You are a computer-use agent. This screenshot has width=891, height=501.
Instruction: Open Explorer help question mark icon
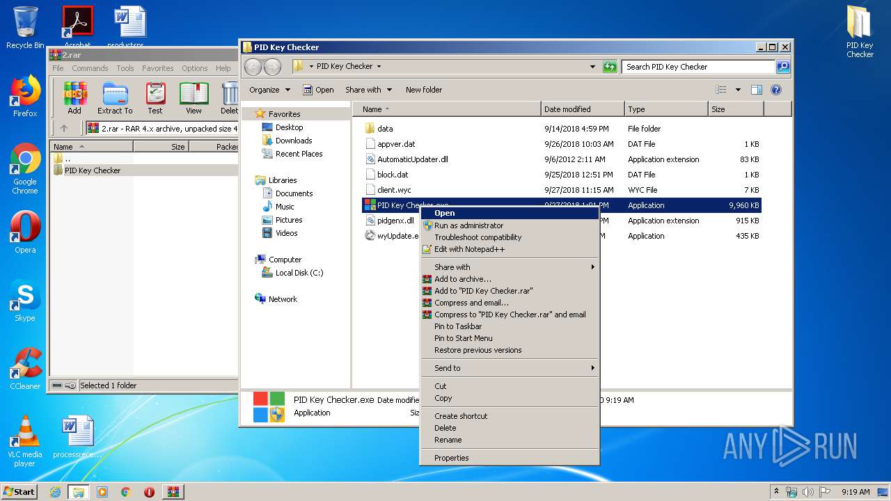tap(776, 90)
